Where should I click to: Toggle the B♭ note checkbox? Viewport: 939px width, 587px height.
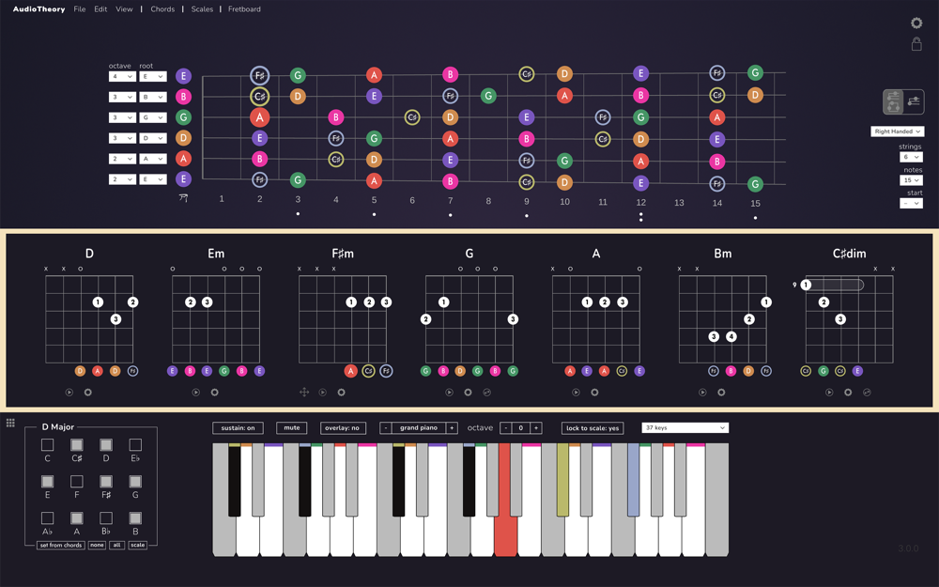click(x=106, y=518)
